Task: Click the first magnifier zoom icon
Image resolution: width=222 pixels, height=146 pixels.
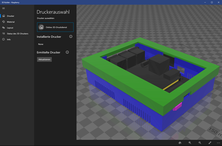Action: click(x=190, y=143)
